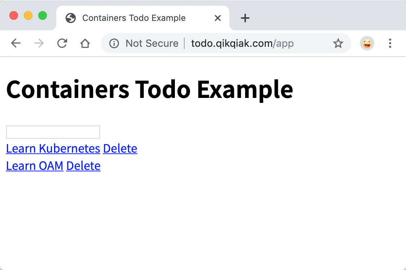Open the profile avatar menu
The image size is (406, 270).
point(367,43)
